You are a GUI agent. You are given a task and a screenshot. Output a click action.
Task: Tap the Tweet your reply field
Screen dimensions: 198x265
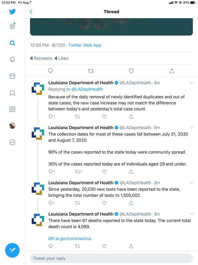(111, 258)
